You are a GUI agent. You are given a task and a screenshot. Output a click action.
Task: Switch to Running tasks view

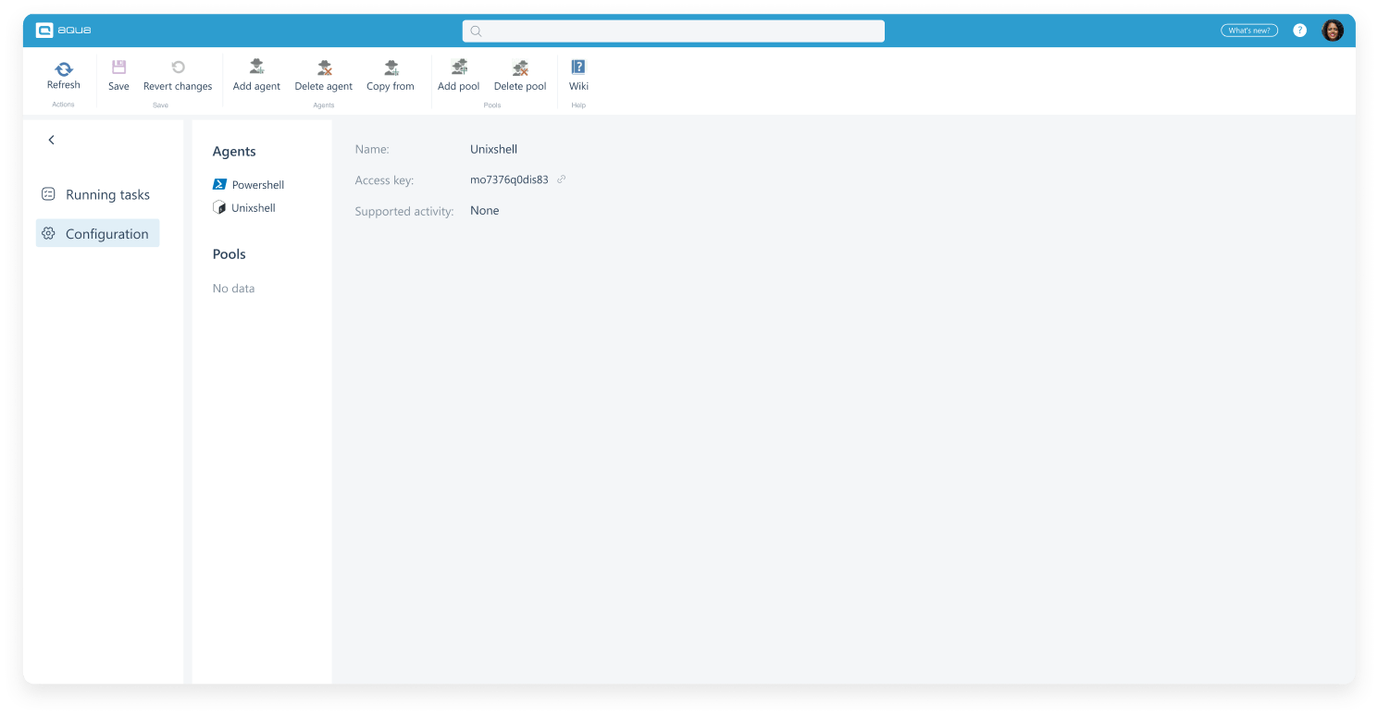click(x=107, y=194)
